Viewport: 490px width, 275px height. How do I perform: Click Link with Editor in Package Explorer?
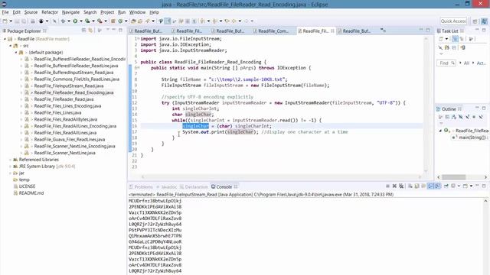[90, 31]
